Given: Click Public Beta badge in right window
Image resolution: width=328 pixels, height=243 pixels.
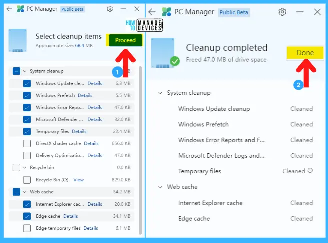Looking at the screenshot, I should pyautogui.click(x=234, y=12).
